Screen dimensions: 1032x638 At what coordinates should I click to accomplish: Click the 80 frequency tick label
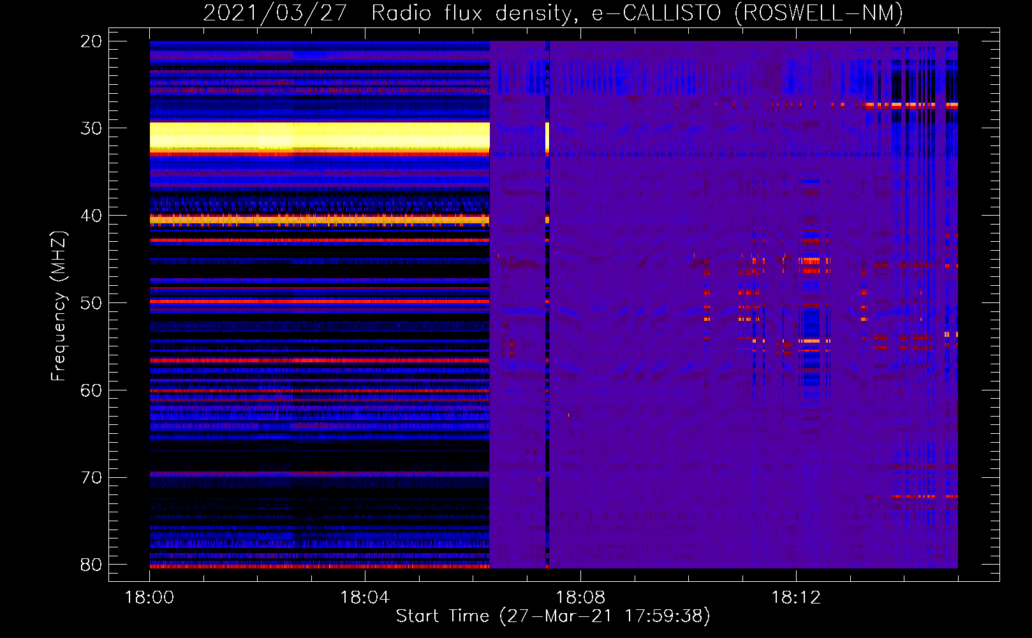pos(91,565)
